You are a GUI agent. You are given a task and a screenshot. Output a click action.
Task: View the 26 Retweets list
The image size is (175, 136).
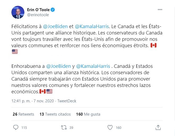point(23,114)
